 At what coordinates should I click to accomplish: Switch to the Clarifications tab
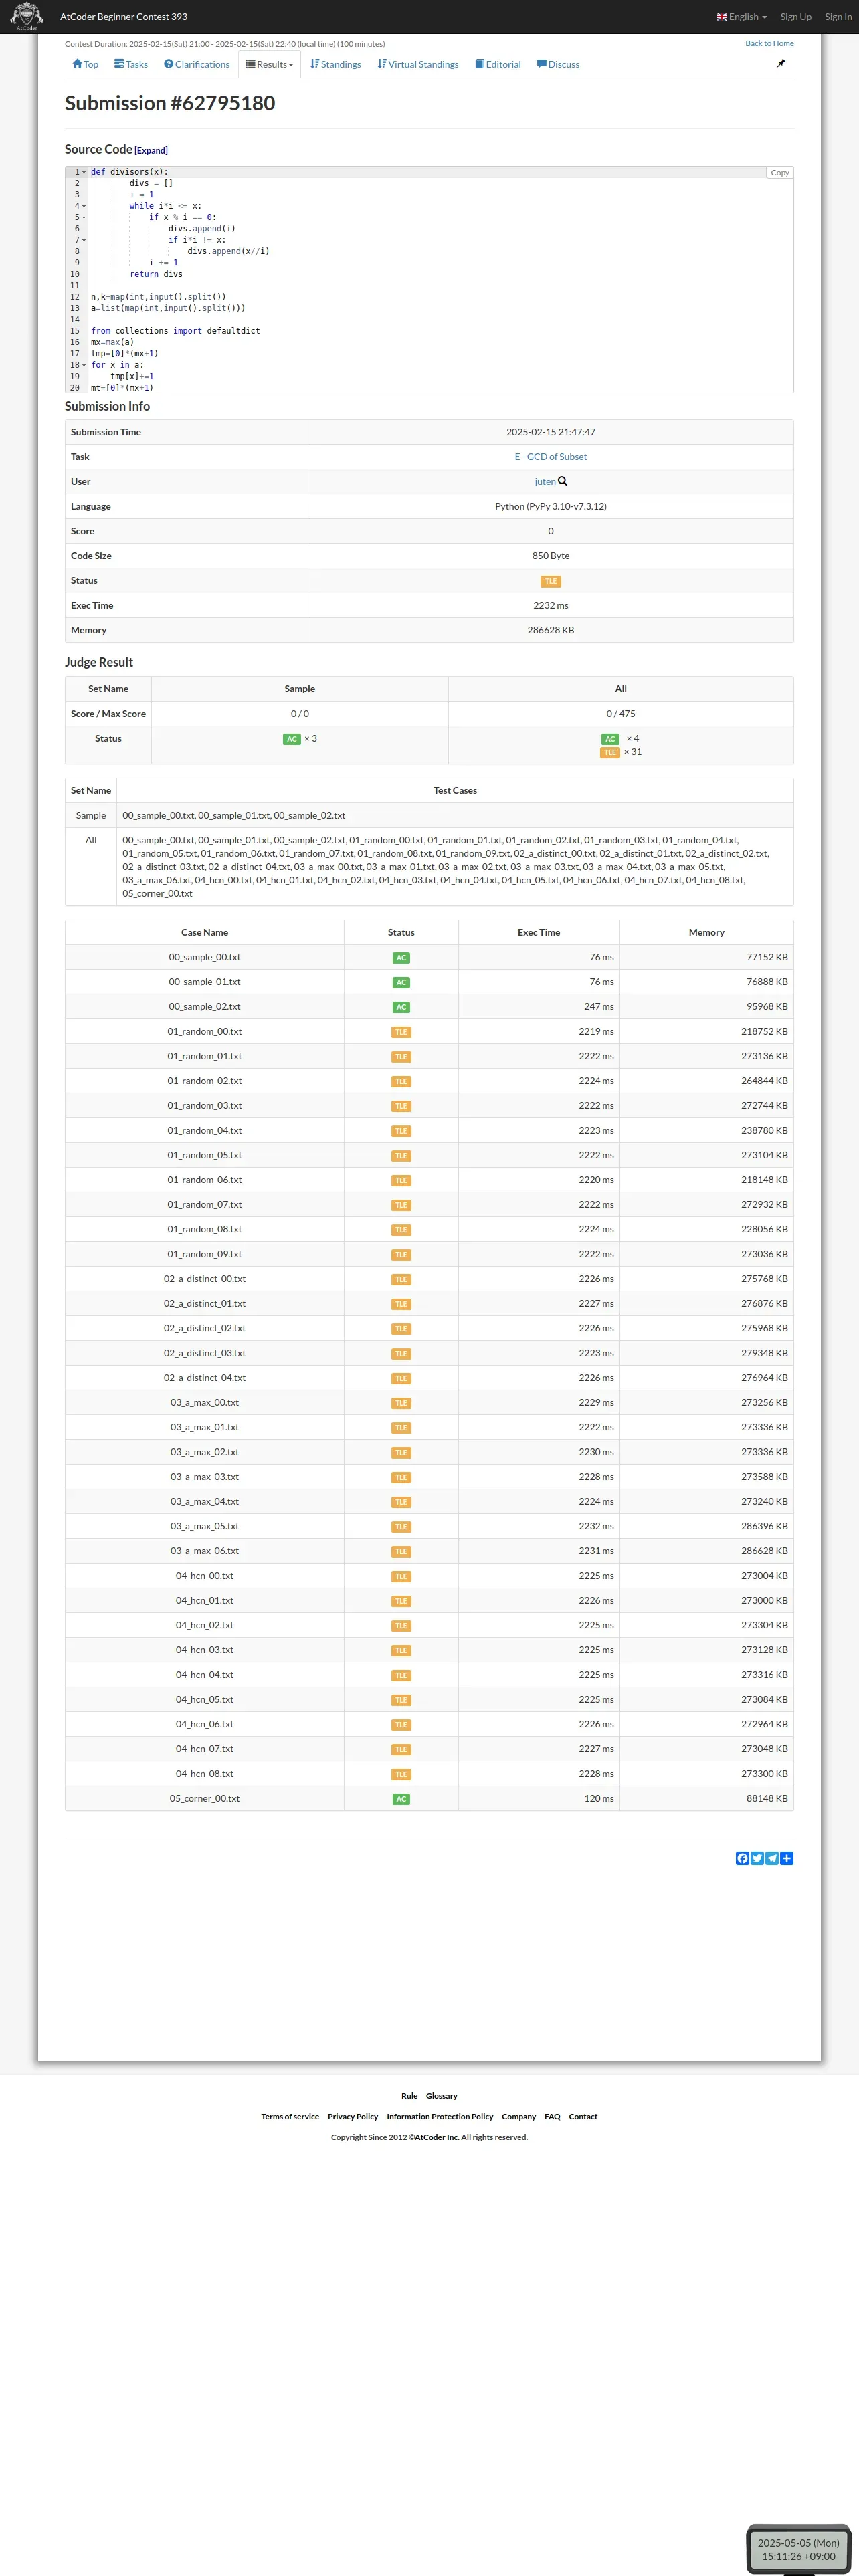tap(197, 64)
